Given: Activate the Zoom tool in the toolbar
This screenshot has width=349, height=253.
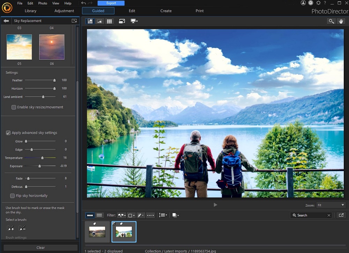Looking at the screenshot, I should click(x=331, y=21).
